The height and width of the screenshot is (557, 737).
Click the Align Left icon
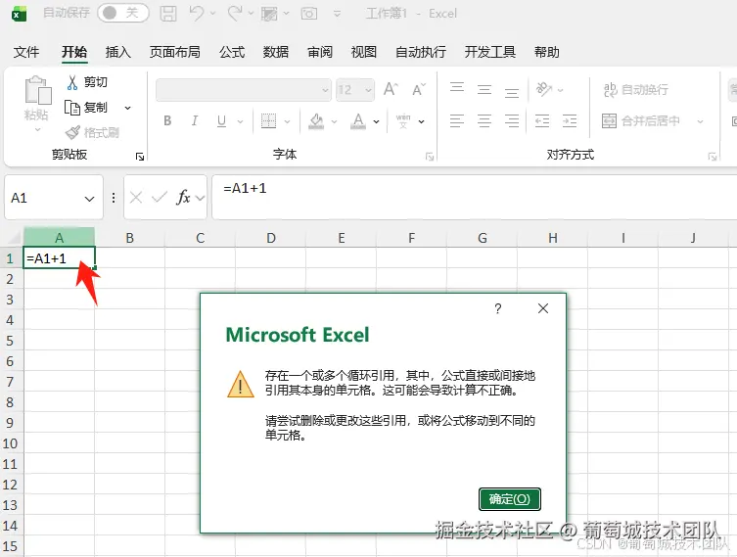point(457,120)
